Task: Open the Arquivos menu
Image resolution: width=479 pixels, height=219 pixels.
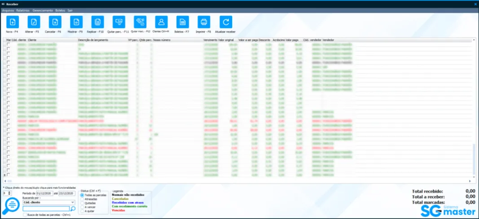Action: (8, 10)
